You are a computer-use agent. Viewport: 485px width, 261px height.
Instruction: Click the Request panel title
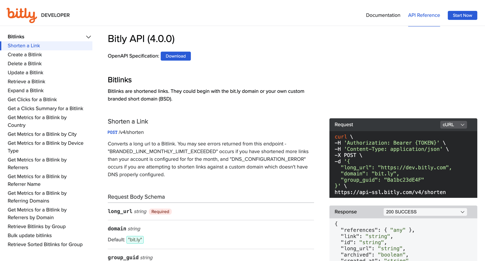[x=344, y=125]
